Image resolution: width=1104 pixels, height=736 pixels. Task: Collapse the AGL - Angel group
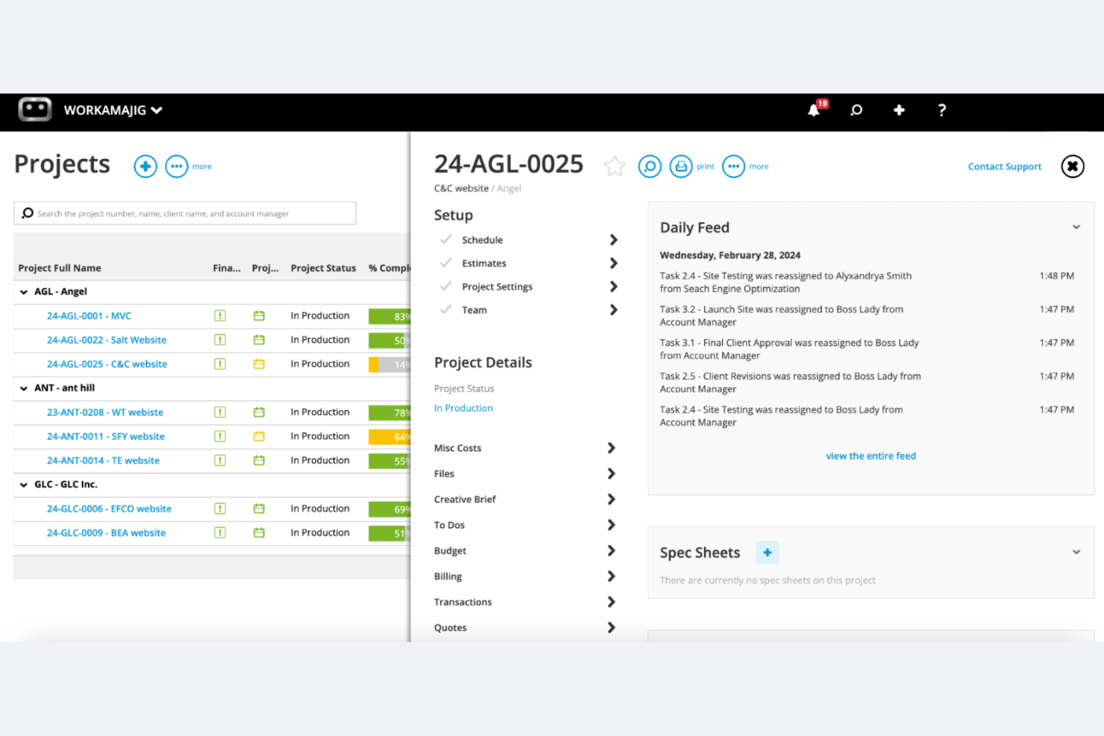(24, 292)
